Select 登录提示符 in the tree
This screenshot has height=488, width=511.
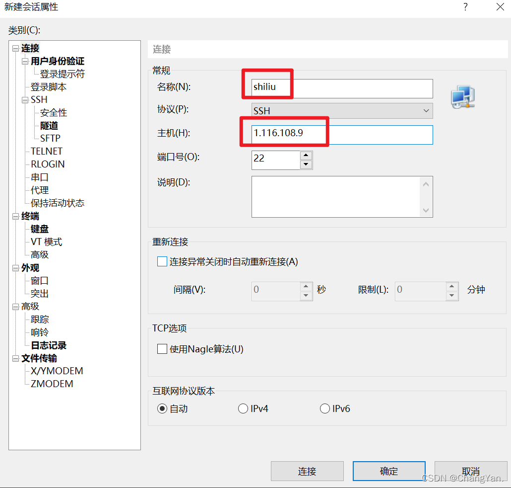pyautogui.click(x=62, y=74)
